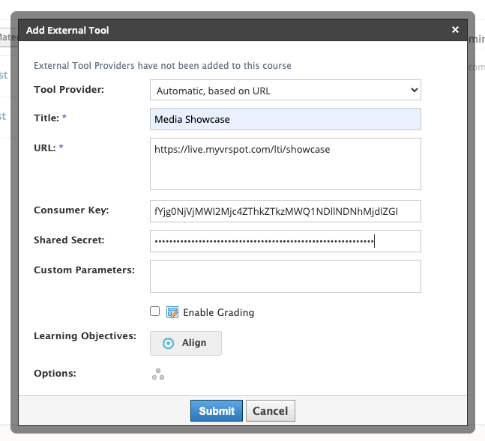The height and width of the screenshot is (441, 485).
Task: Click the empty Custom Parameters box
Action: (x=285, y=276)
